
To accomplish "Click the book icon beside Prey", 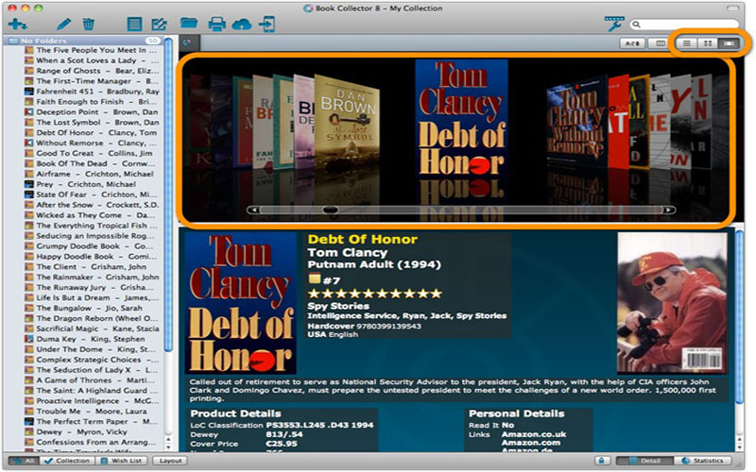I will point(29,184).
